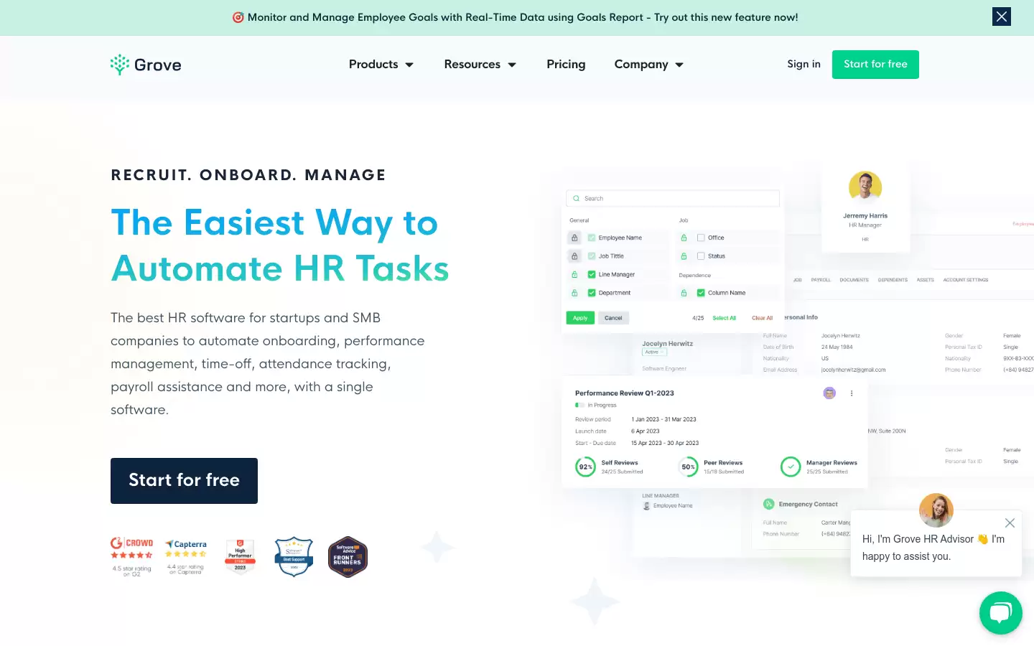
Task: Expand the Products dropdown menu
Action: pos(381,65)
